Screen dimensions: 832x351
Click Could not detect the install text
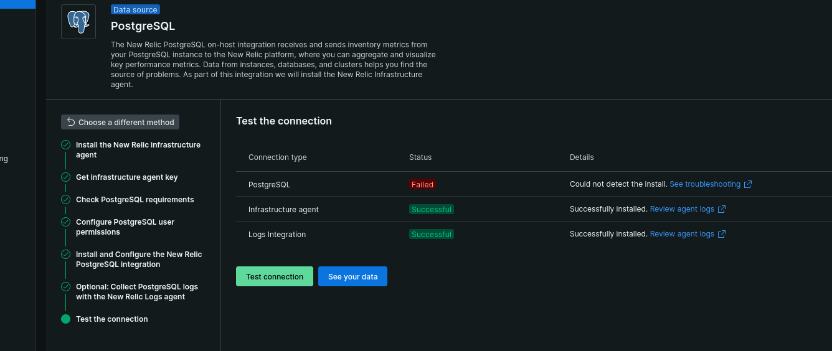pos(618,184)
